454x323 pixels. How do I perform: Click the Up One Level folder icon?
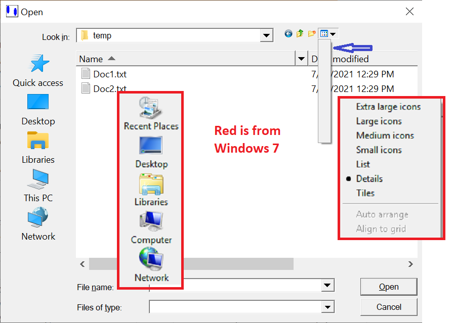click(300, 33)
